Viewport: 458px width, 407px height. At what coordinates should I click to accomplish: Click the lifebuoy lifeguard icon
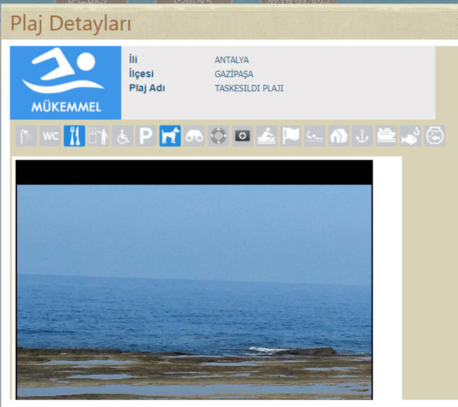tap(218, 136)
